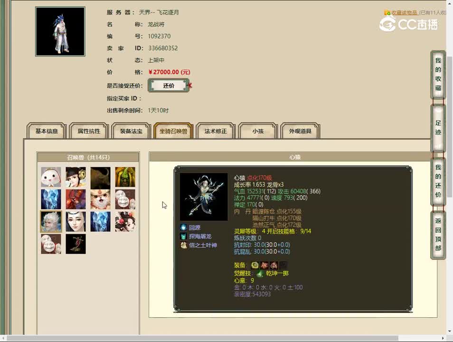The height and width of the screenshot is (342, 453).
Task: Click the dark fourth equipment slot icon
Action: click(x=283, y=265)
